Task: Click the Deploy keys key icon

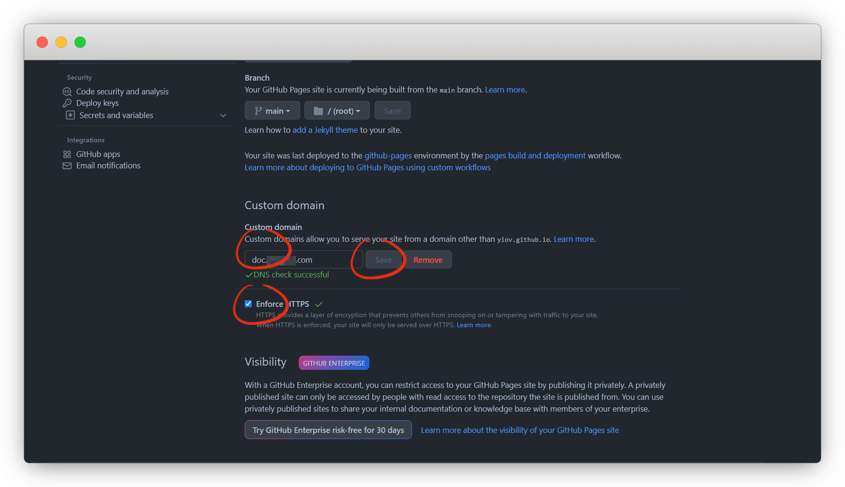Action: (x=67, y=103)
